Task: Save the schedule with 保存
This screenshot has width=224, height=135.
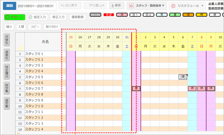Action: point(117,6)
